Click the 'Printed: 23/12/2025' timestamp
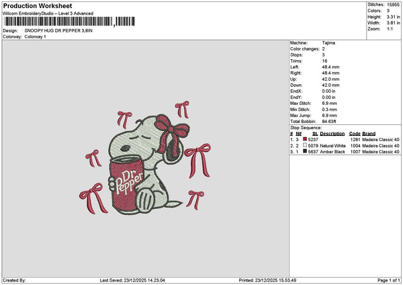 click(x=267, y=280)
